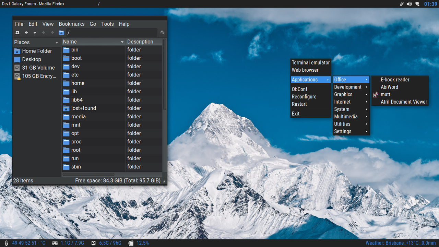Click the Weather: Brisbane status text

(x=401, y=243)
